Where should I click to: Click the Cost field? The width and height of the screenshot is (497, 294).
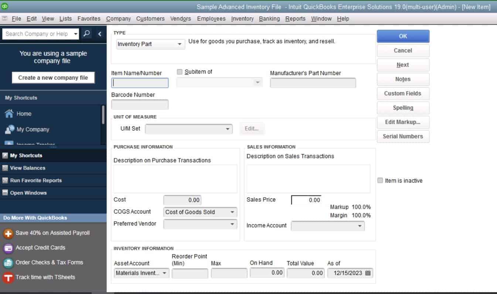point(182,200)
